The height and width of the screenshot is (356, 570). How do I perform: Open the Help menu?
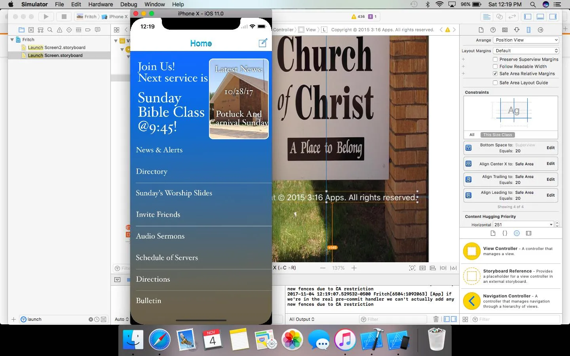point(178,4)
